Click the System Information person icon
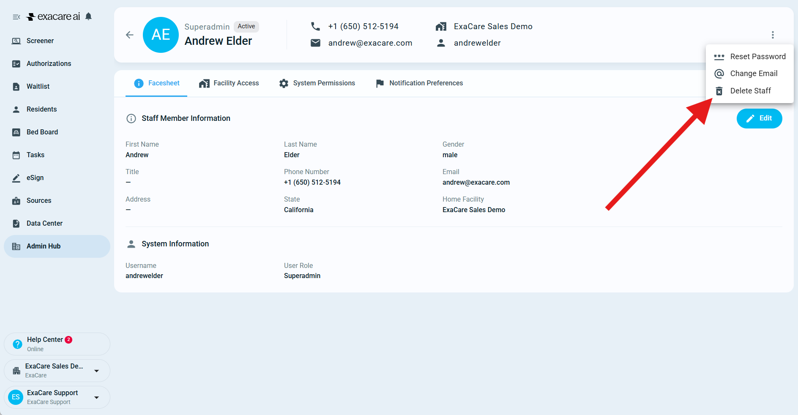Image resolution: width=798 pixels, height=415 pixels. coord(131,244)
